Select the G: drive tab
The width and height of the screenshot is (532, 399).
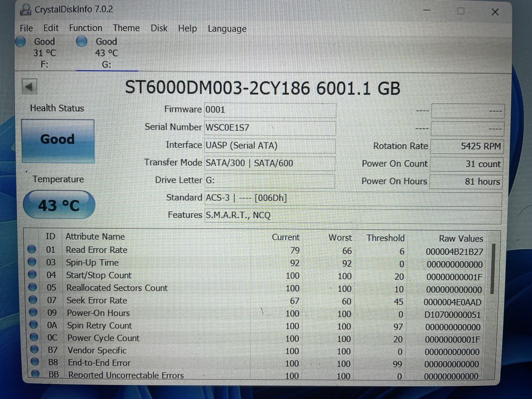pos(106,53)
